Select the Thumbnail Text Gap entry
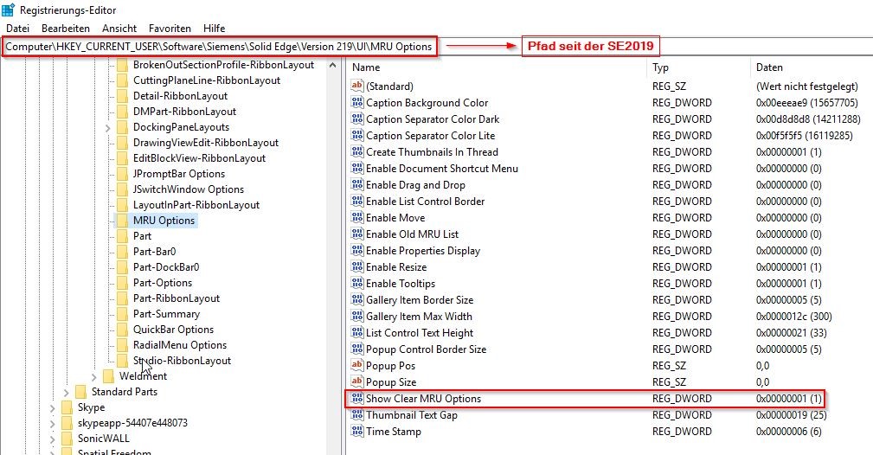Image resolution: width=873 pixels, height=455 pixels. click(x=412, y=415)
